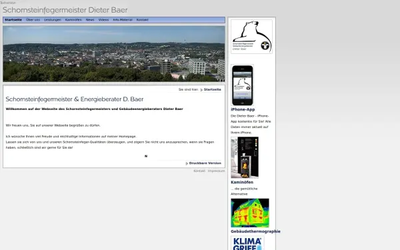
Task: Click the Kaminöfen stove image
Action: pyautogui.click(x=245, y=157)
